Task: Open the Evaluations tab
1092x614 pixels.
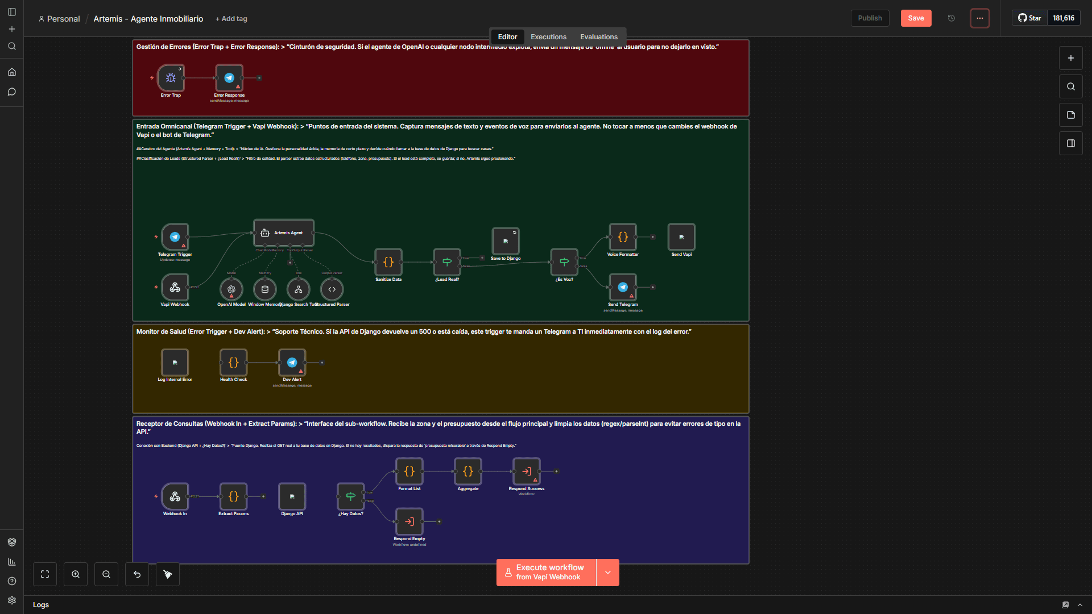Action: pos(598,37)
